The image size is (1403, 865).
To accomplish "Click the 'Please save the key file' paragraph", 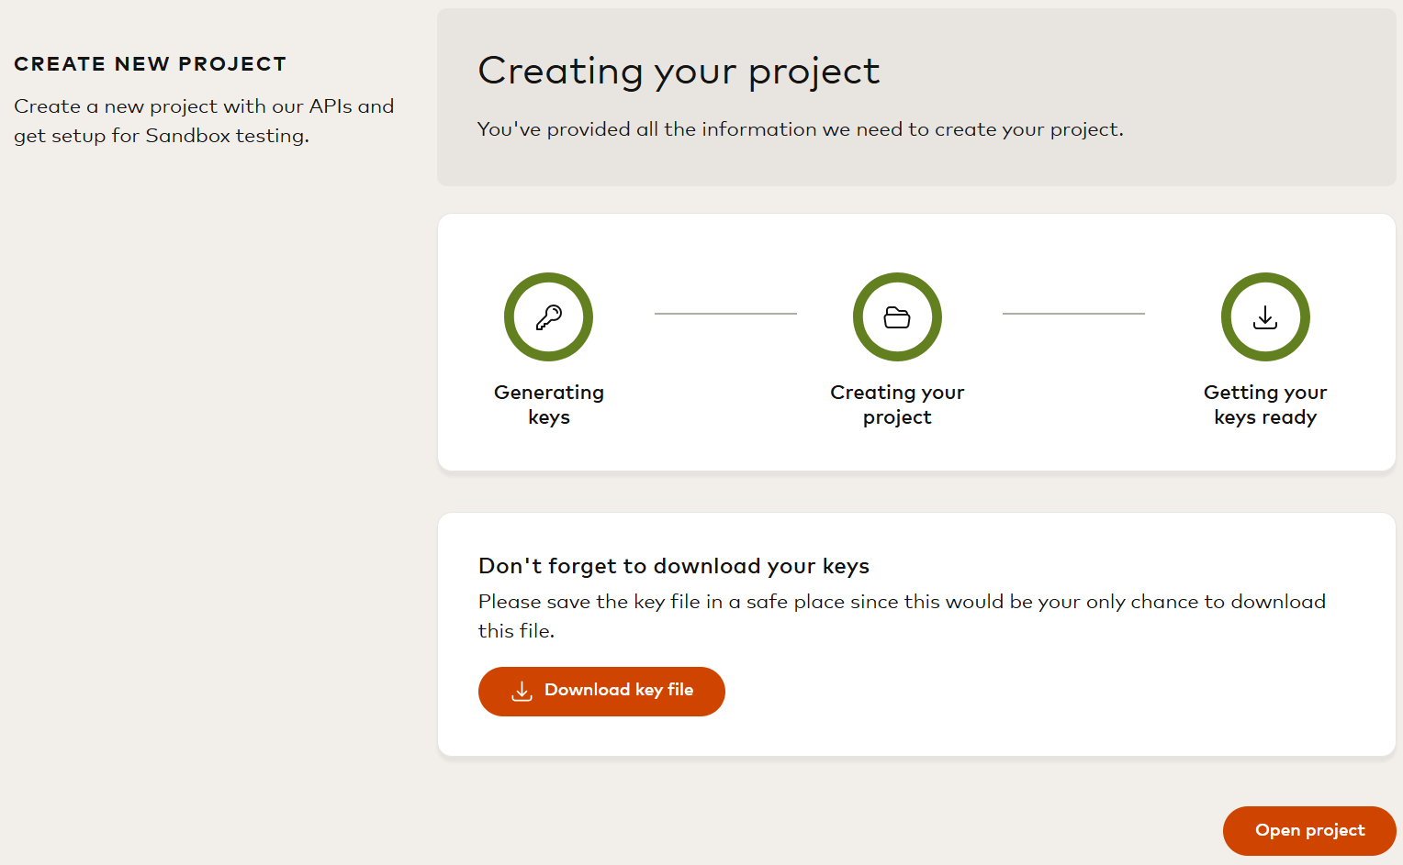I will [902, 602].
